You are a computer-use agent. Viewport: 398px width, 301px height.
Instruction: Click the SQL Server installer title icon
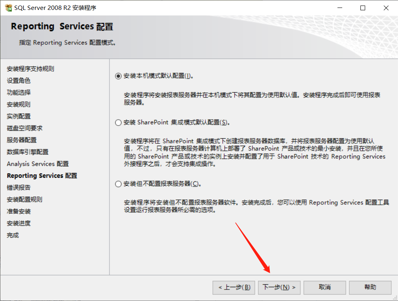(x=8, y=8)
